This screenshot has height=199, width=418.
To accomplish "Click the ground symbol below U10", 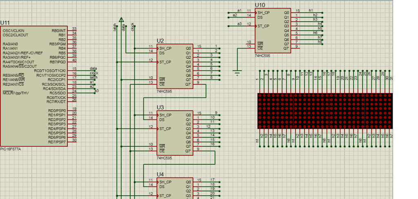I will [237, 73].
